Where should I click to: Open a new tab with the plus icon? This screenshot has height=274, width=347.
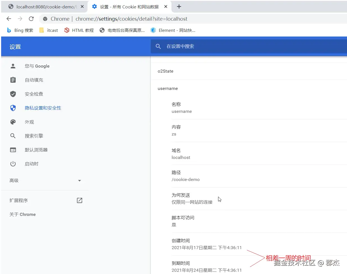179,6
